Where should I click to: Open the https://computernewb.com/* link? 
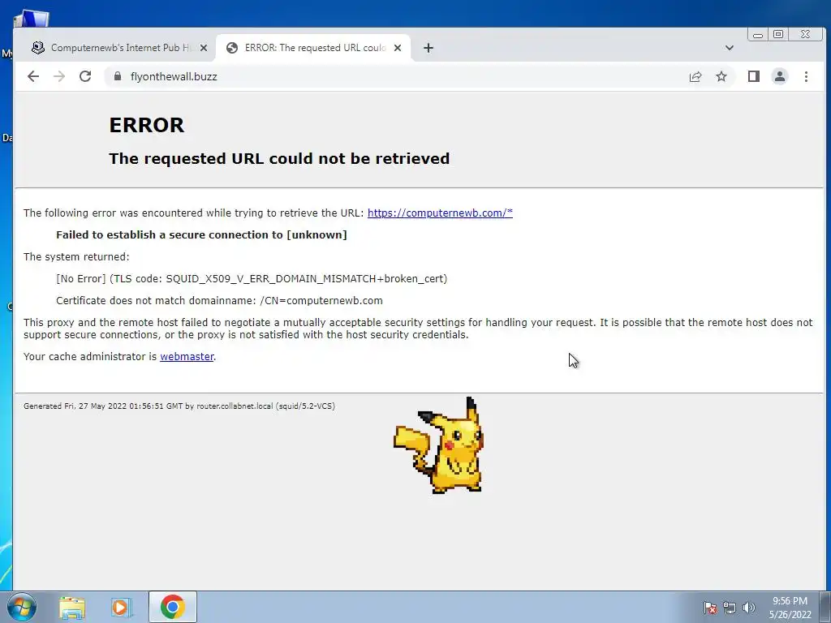440,213
